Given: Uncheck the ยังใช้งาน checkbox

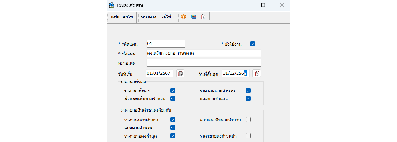Looking at the screenshot, I should (x=253, y=44).
